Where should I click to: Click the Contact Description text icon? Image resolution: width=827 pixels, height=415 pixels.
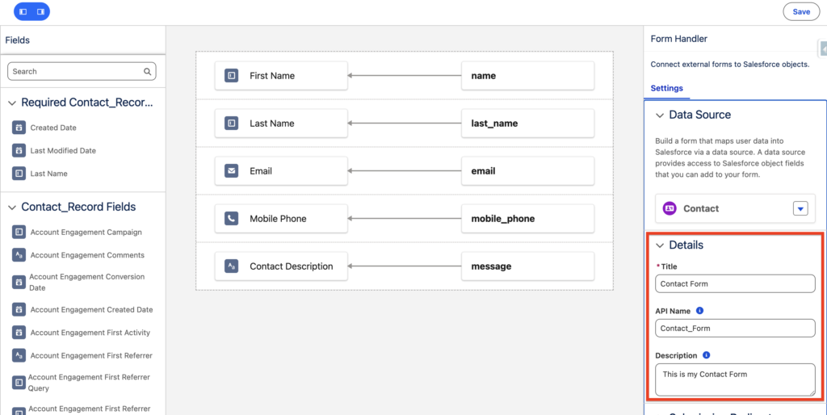(x=231, y=266)
